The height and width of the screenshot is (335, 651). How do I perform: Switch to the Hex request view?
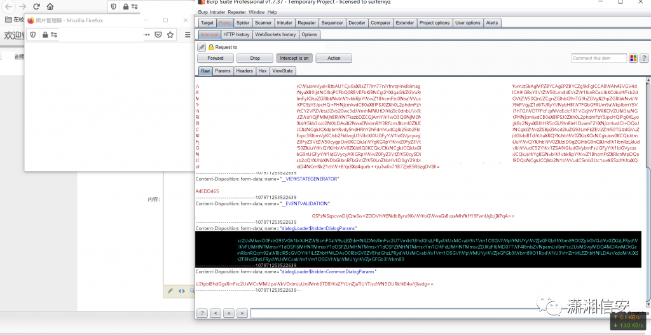tap(263, 71)
